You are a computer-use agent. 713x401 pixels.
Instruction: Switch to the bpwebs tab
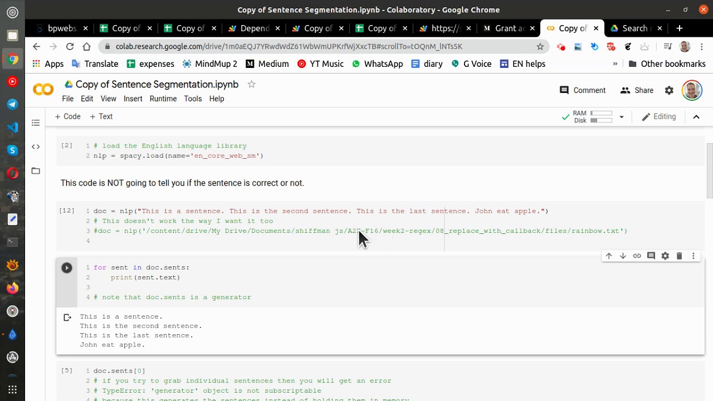tap(62, 28)
